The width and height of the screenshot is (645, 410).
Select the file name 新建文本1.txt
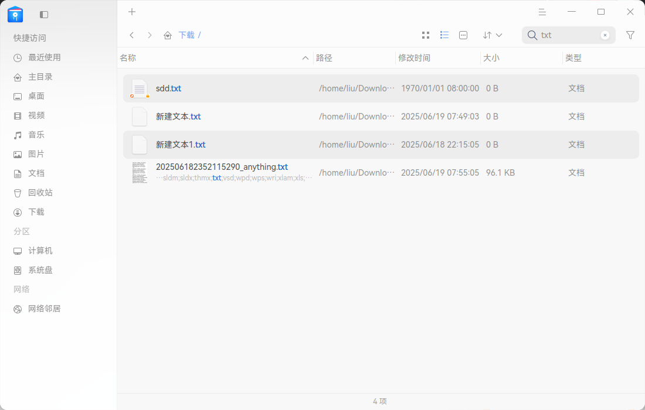pos(181,145)
